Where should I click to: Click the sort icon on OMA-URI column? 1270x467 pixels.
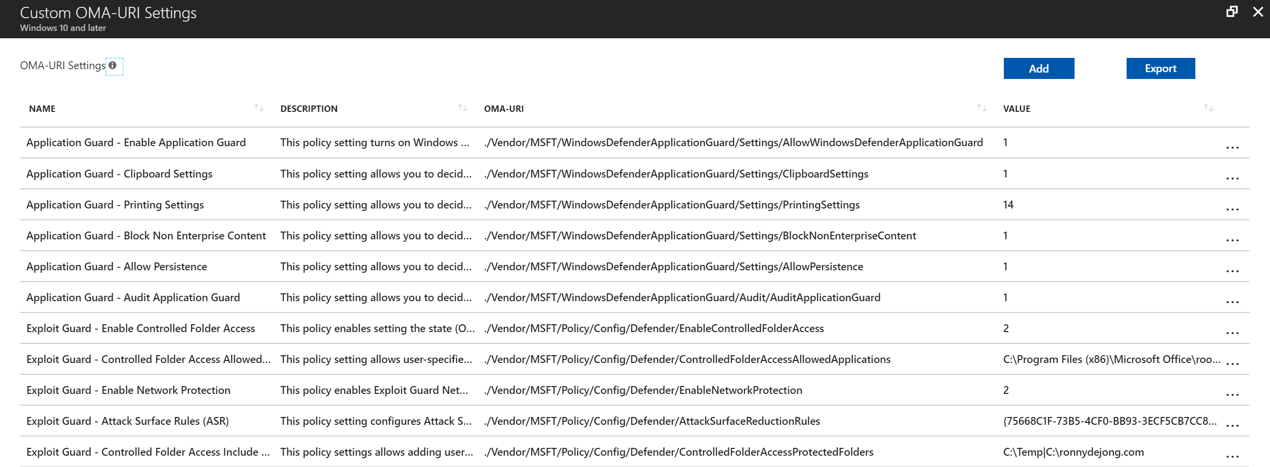[982, 107]
